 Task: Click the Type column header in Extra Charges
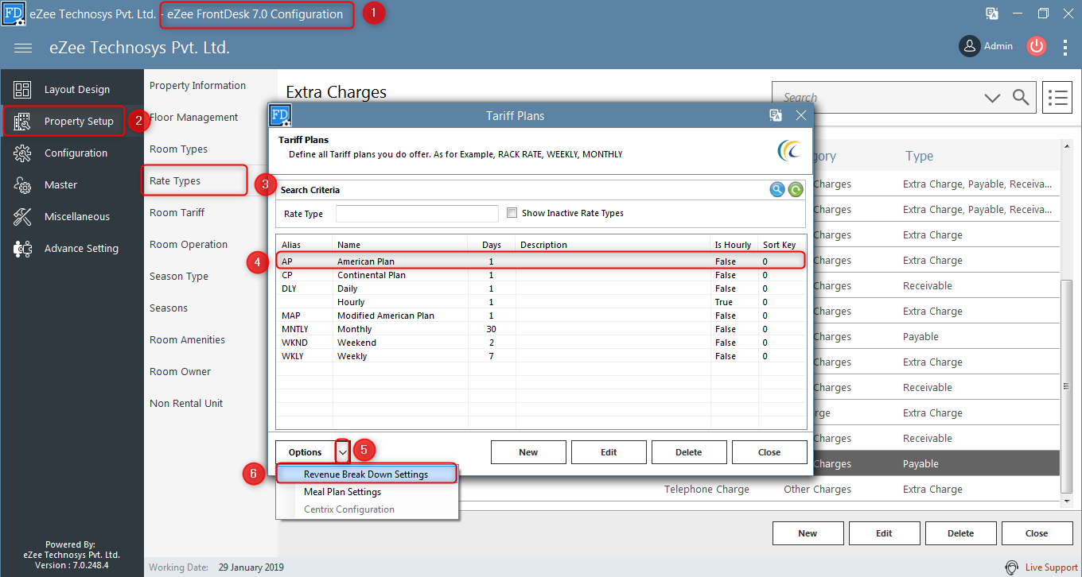click(919, 157)
